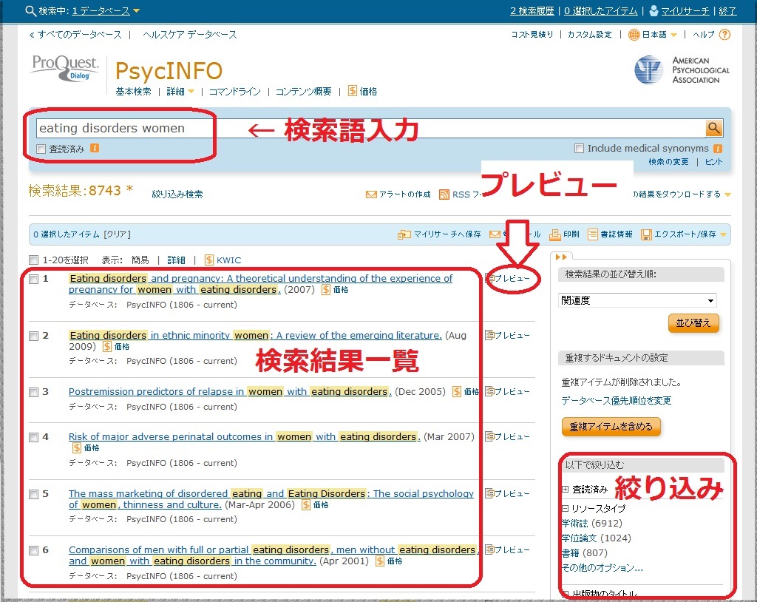Image resolution: width=757 pixels, height=602 pixels.
Task: Click the 書誌情報 citation icon
Action: [593, 234]
